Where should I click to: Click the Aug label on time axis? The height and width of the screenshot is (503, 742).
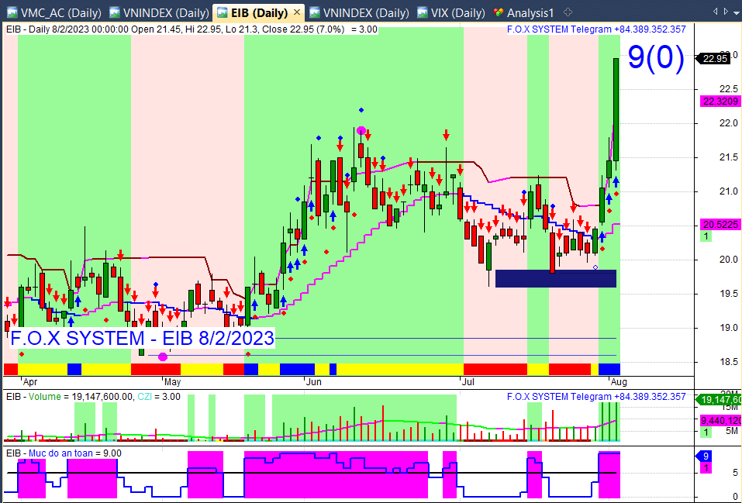pos(619,382)
